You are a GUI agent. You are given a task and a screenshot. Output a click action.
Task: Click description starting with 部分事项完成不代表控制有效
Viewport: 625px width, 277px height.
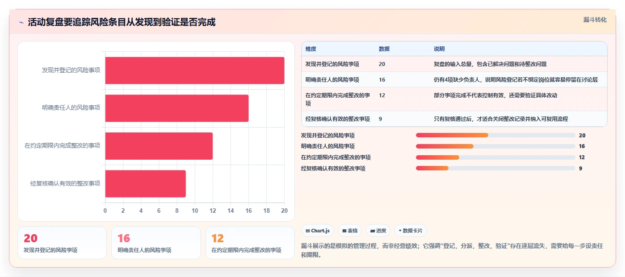(x=495, y=95)
